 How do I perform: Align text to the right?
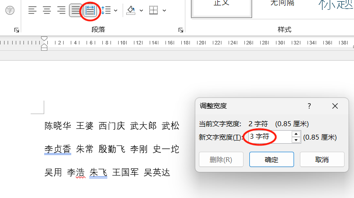point(61,10)
